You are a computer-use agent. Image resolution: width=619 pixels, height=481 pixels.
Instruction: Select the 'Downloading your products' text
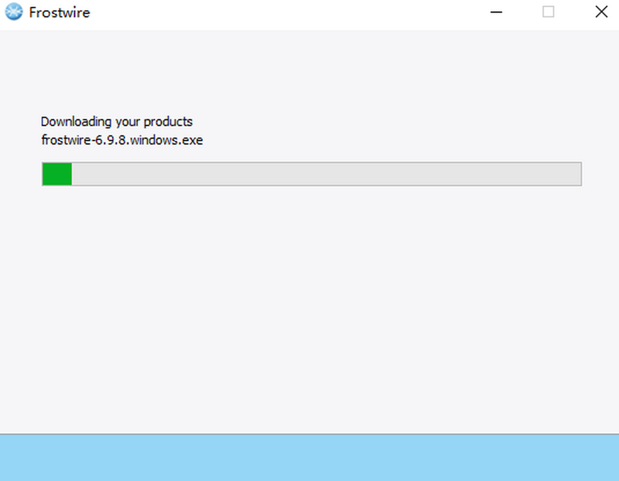(x=117, y=122)
